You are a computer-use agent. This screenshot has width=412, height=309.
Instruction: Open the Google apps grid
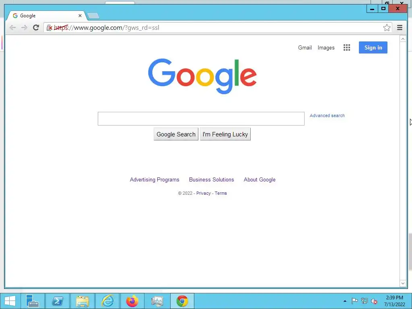[x=346, y=47]
